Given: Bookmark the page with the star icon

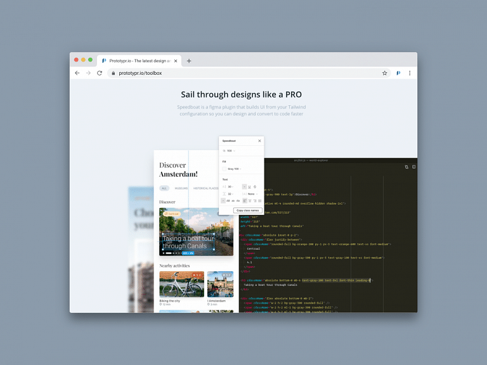Looking at the screenshot, I should (x=384, y=73).
